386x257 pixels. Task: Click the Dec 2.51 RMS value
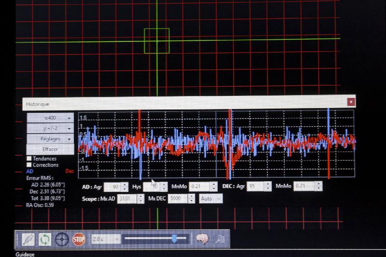point(47,191)
